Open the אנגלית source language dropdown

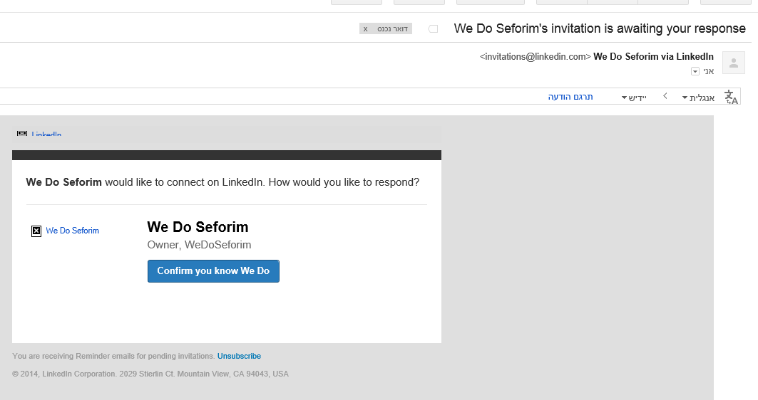pyautogui.click(x=698, y=98)
